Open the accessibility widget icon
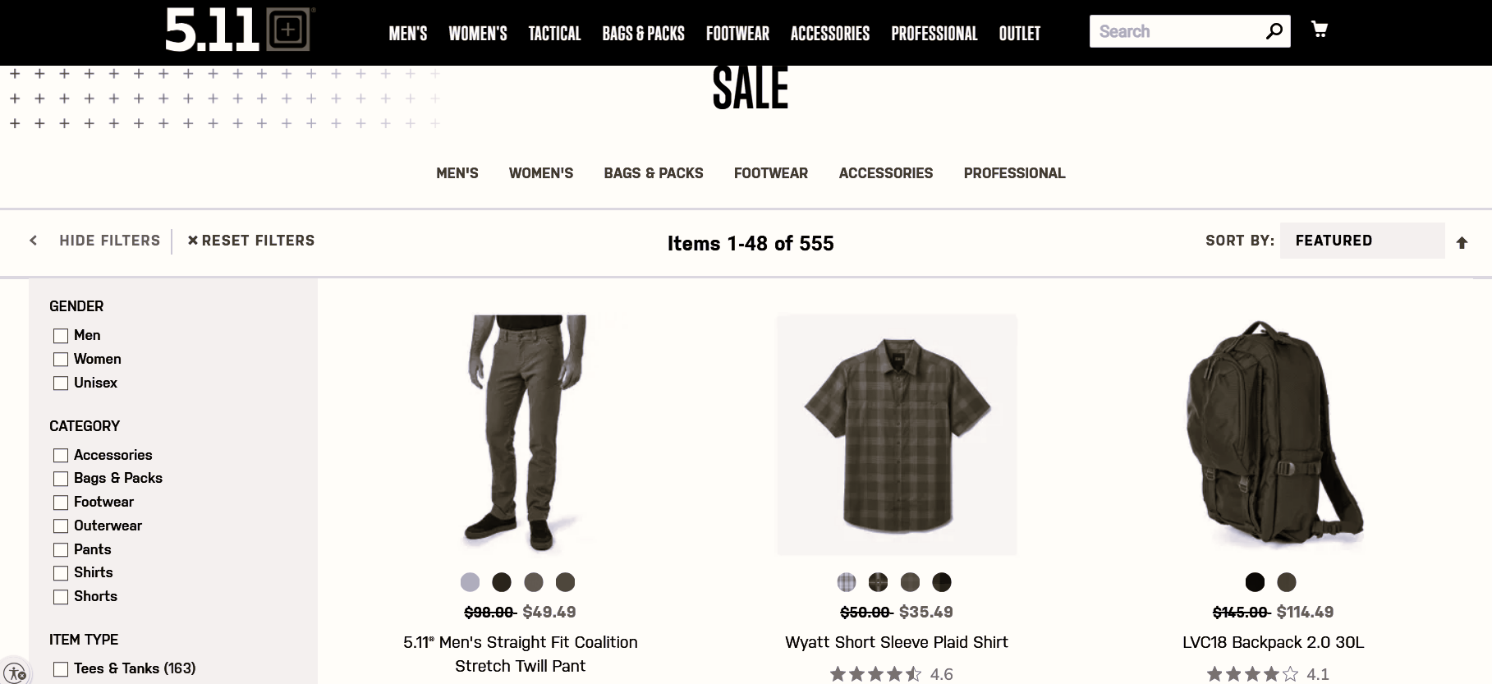Screen dimensions: 1492x684 (15, 673)
